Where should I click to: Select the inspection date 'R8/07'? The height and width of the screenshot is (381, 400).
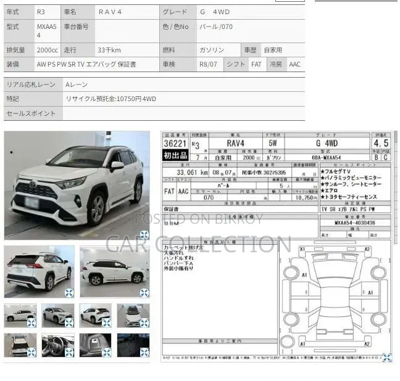click(x=208, y=64)
